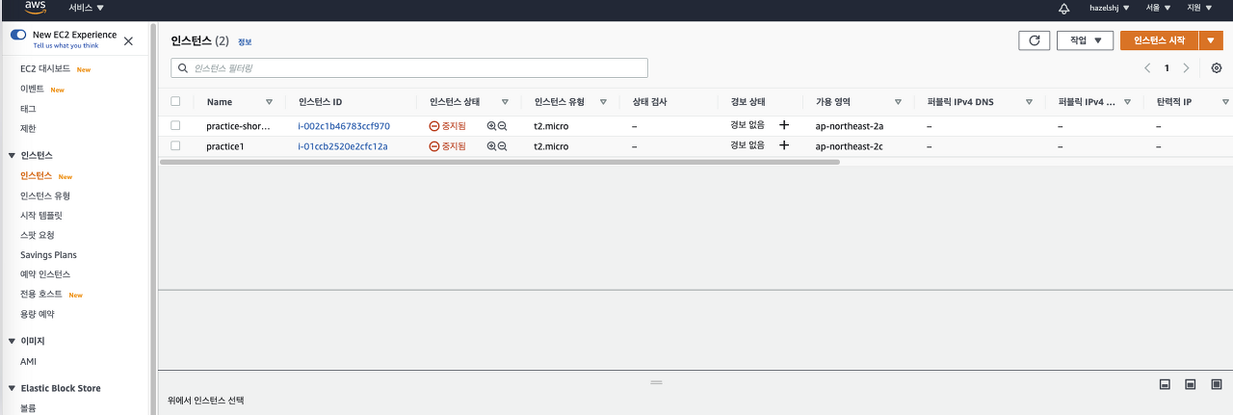This screenshot has width=1233, height=415.
Task: Zoom in status for practice-shor… row
Action: tap(491, 126)
